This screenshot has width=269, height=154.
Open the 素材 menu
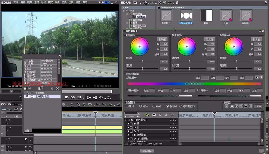(36, 2)
